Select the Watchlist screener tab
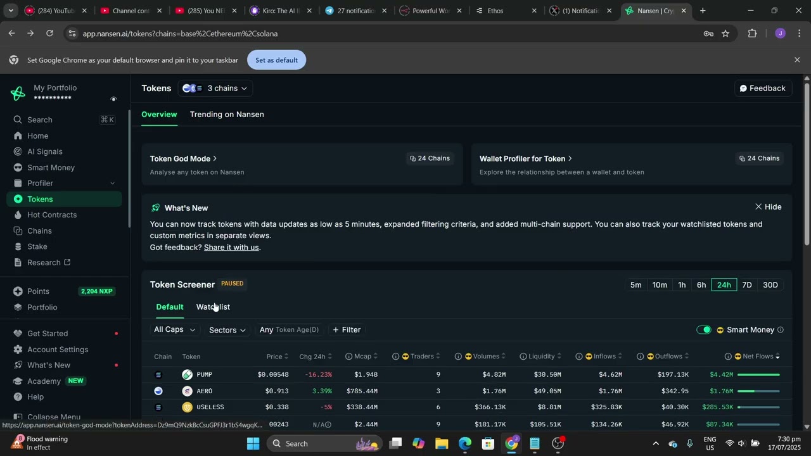Screen dimensions: 811x456 pyautogui.click(x=213, y=307)
